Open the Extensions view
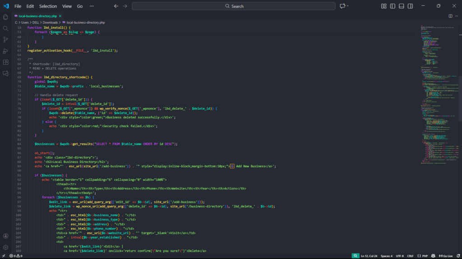The width and height of the screenshot is (462, 259). [x=6, y=62]
